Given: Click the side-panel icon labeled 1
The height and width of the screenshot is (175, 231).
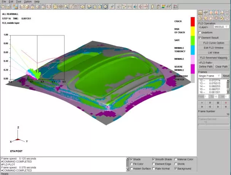Looking at the screenshot, I should 211,13.
